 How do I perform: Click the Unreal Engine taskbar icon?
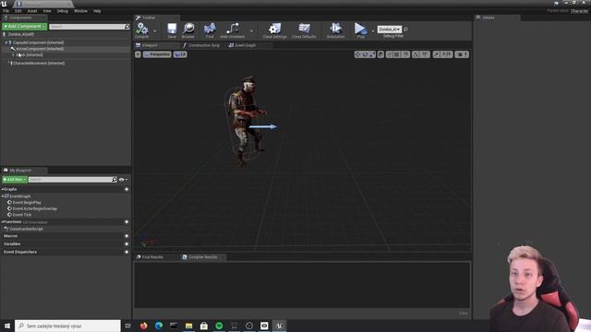click(x=279, y=326)
